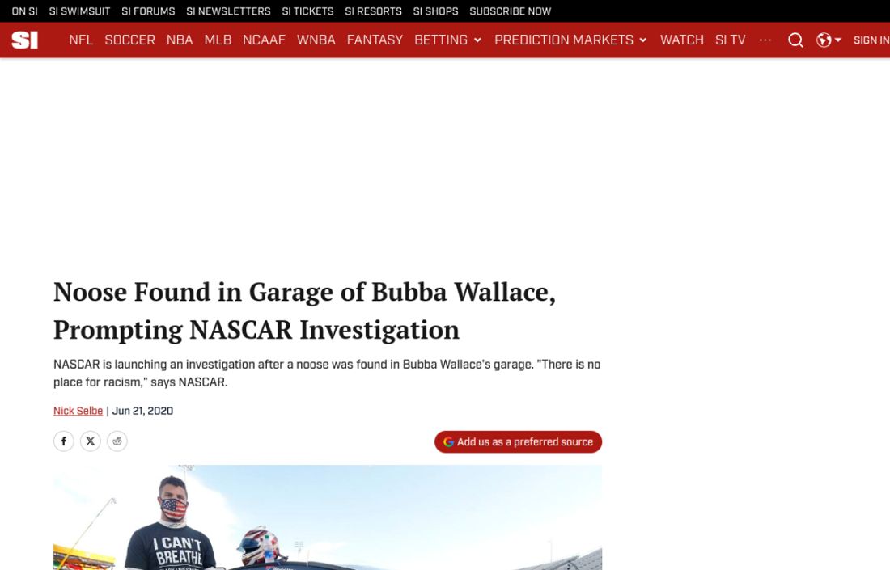Open the Fantasy section
The width and height of the screenshot is (890, 570).
coord(375,40)
